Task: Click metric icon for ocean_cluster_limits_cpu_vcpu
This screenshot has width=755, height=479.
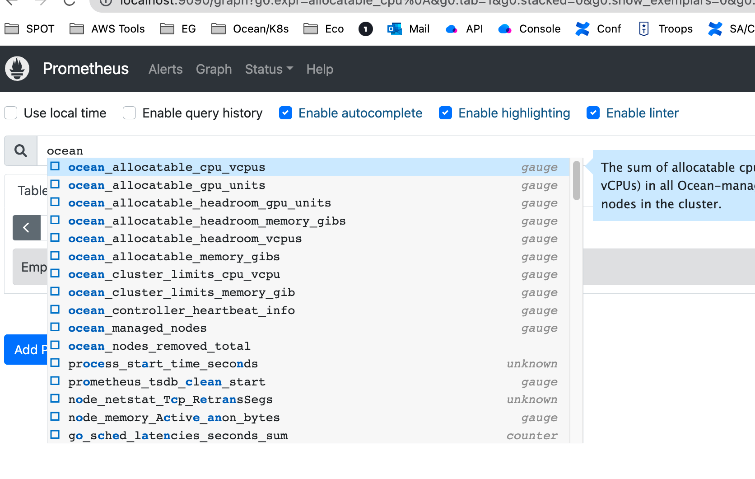Action: click(x=55, y=273)
